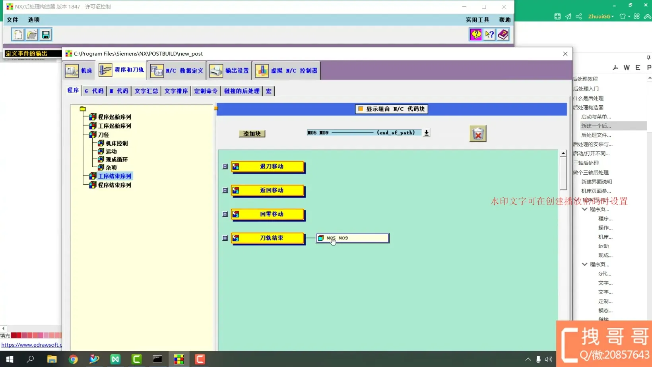The image size is (652, 367).
Task: Click the Open file toolbar icon
Action: point(32,35)
